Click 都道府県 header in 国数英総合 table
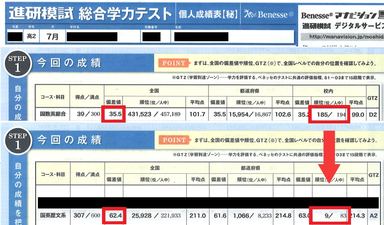 [x=249, y=91]
